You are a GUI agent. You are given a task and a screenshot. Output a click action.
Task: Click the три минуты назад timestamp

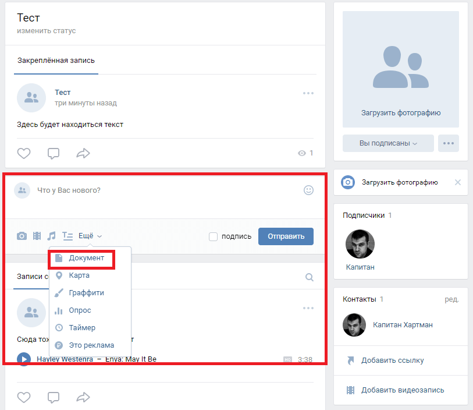click(x=86, y=103)
